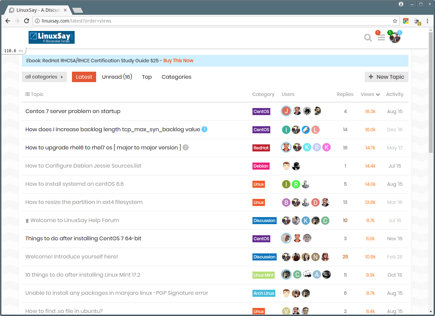Click CentOS tag on Centos 7 server row
This screenshot has width=435, height=316.
(261, 111)
